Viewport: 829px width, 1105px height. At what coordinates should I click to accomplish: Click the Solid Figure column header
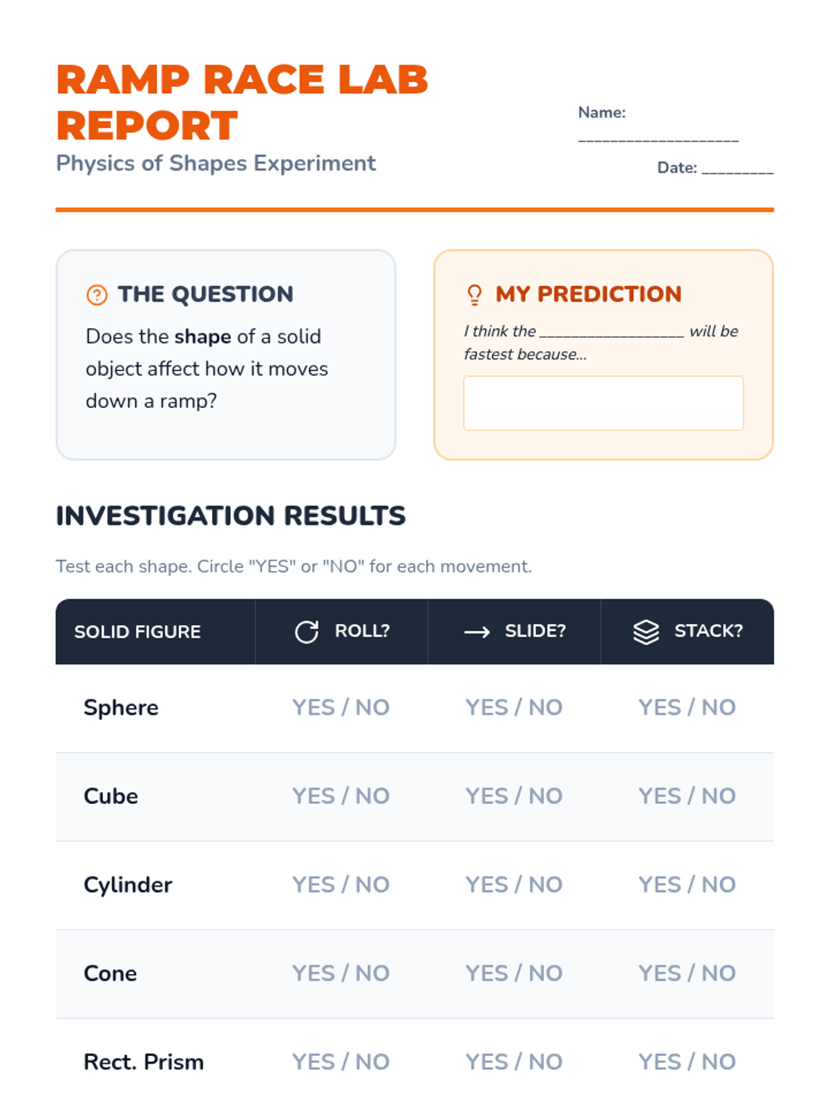[137, 632]
